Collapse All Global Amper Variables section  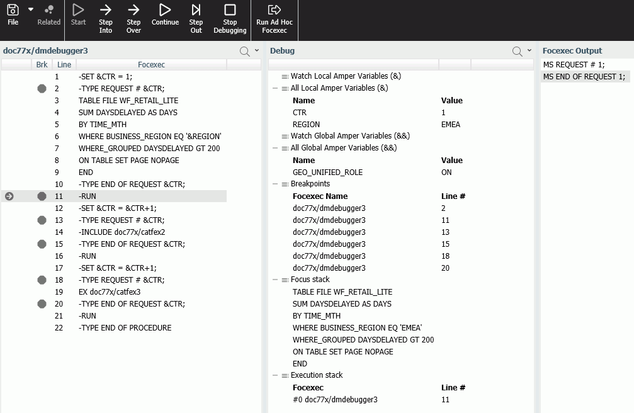click(275, 148)
